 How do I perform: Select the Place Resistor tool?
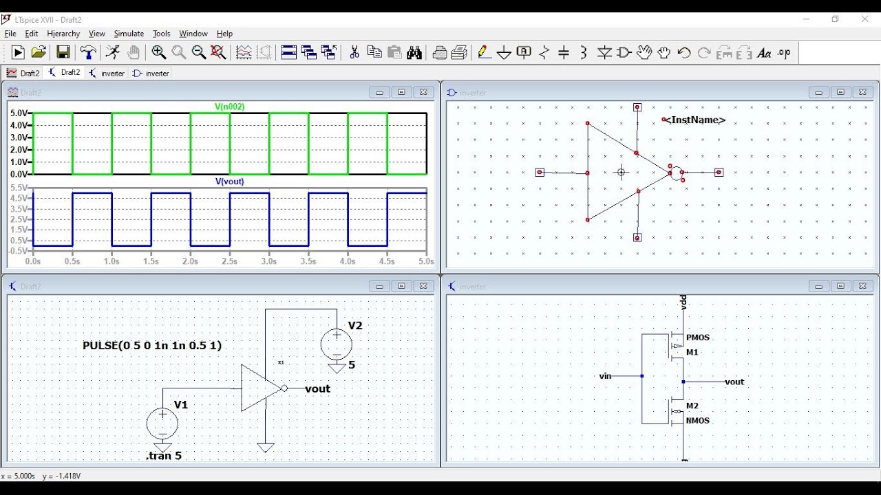tap(544, 53)
